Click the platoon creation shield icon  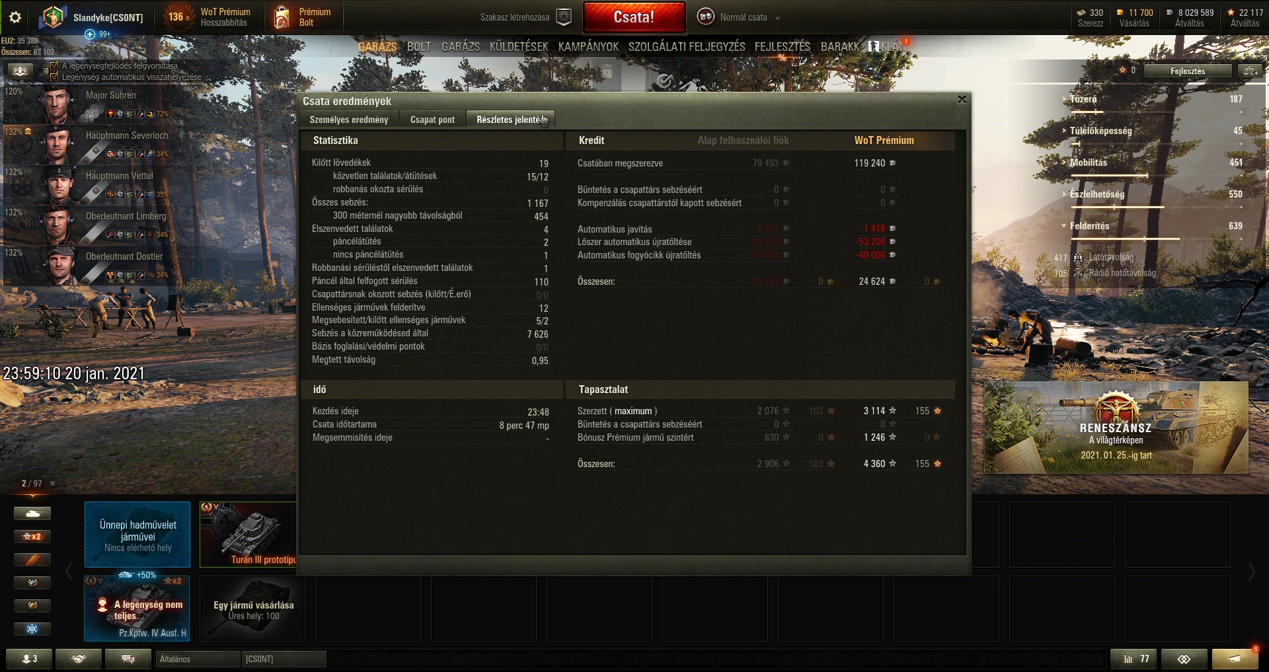pyautogui.click(x=563, y=17)
